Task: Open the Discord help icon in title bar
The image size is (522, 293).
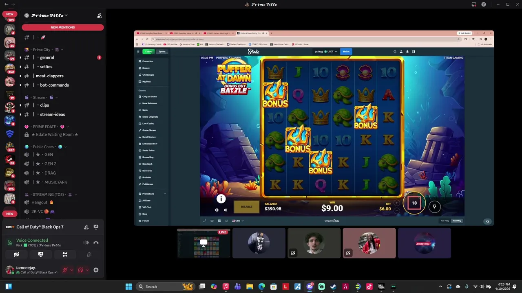Action: coord(484,4)
